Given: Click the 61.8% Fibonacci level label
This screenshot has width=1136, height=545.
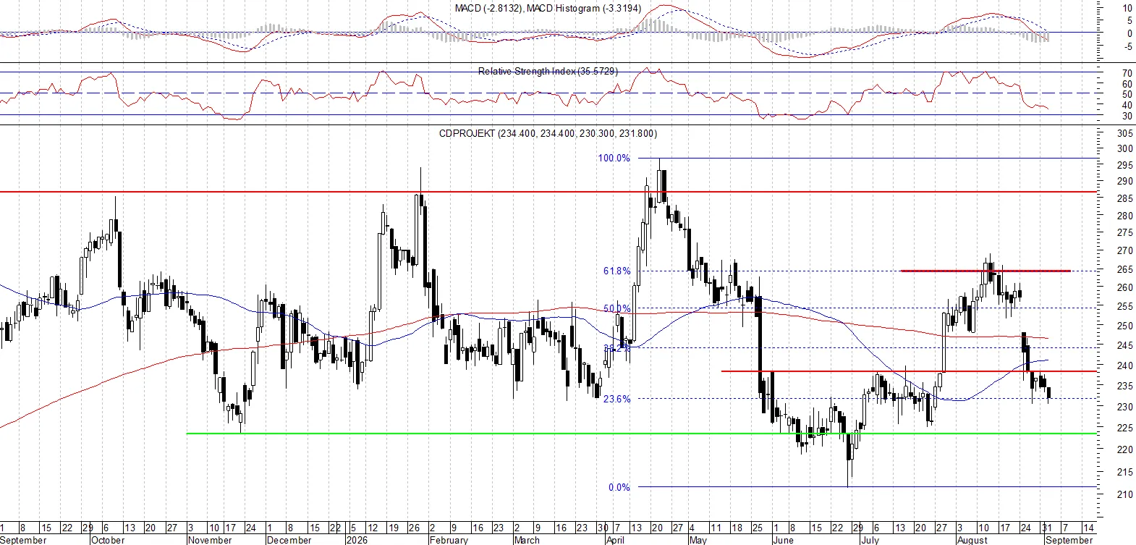Looking at the screenshot, I should [616, 271].
